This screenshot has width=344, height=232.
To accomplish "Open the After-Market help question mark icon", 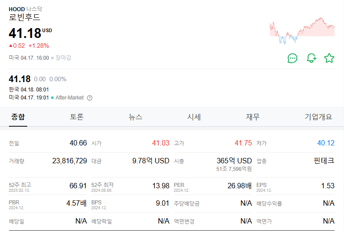I will 89,98.
